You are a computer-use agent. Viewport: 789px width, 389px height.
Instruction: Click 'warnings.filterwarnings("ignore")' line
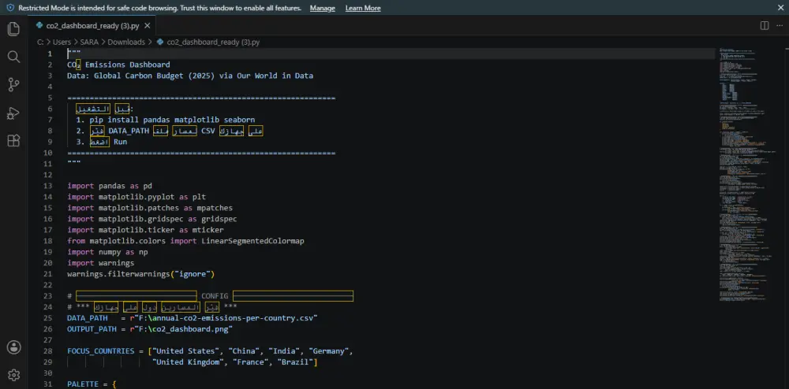(141, 274)
